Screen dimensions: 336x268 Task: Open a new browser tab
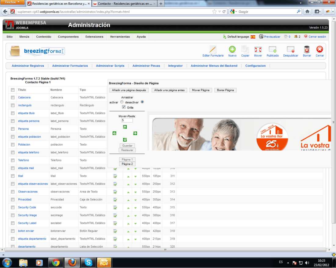[161, 4]
